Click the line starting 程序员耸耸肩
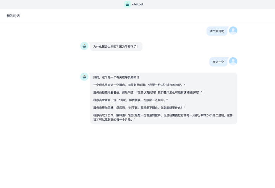Screen dimensions: 275x188 click(x=130, y=100)
